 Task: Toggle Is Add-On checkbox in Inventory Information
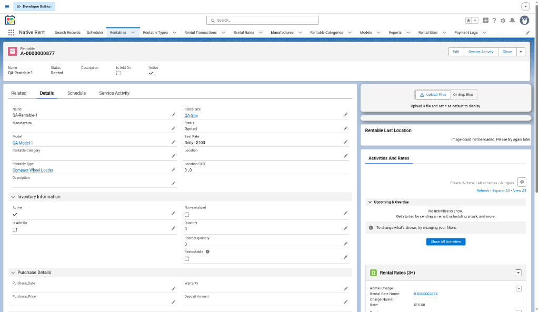[15, 230]
